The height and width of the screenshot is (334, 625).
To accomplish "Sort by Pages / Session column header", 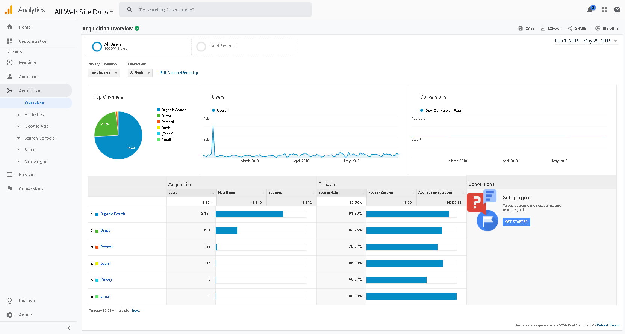I will (x=391, y=193).
